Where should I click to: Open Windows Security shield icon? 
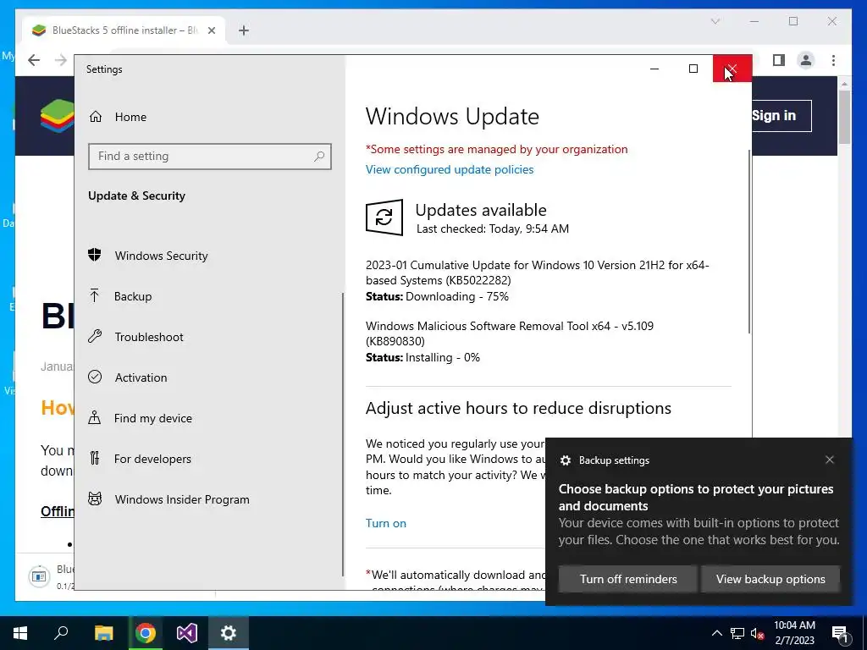coord(95,255)
